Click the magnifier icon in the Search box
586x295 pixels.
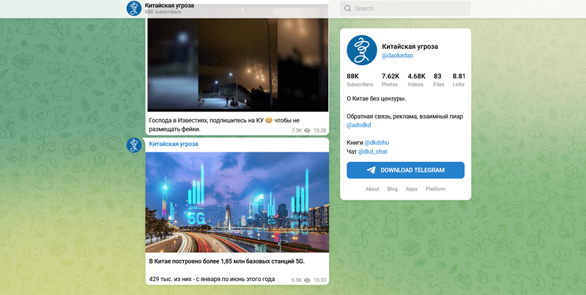(347, 8)
